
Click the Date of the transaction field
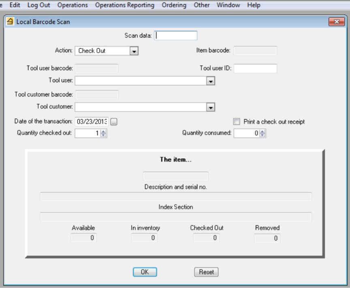[x=92, y=122]
